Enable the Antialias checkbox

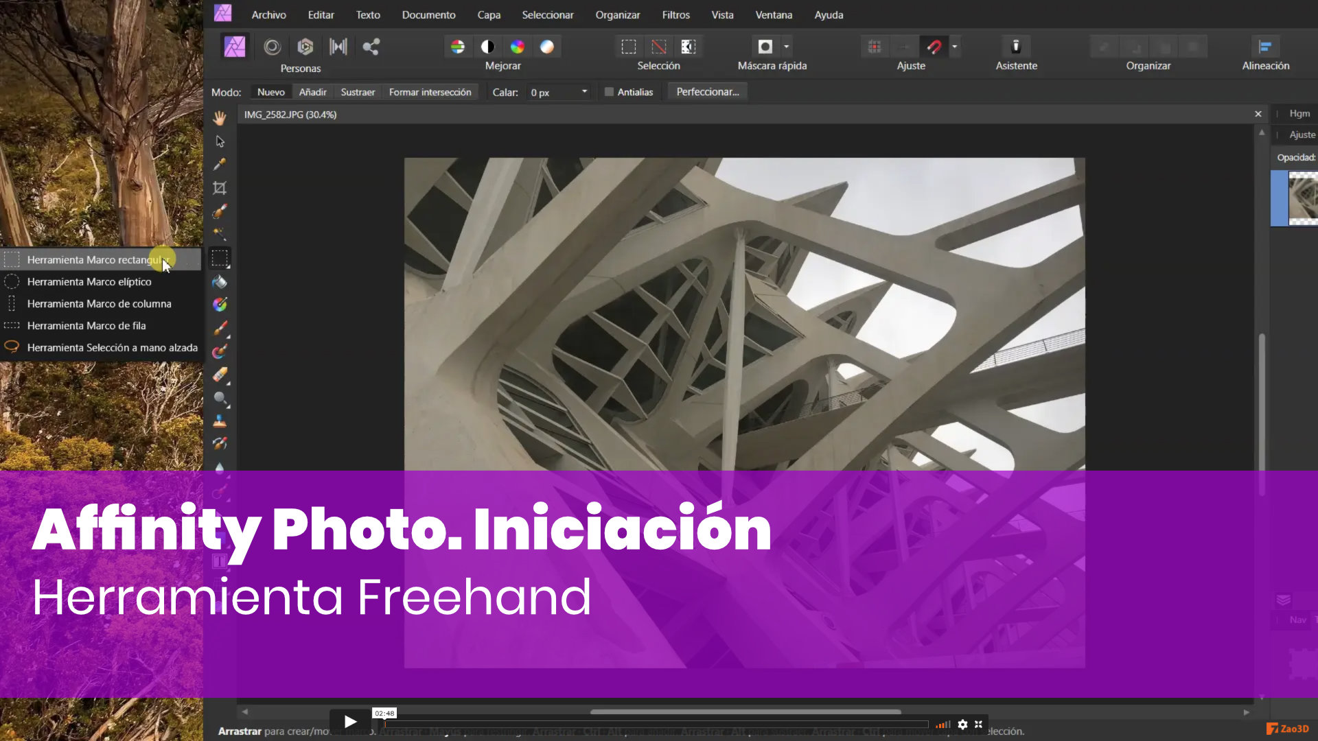(x=609, y=92)
